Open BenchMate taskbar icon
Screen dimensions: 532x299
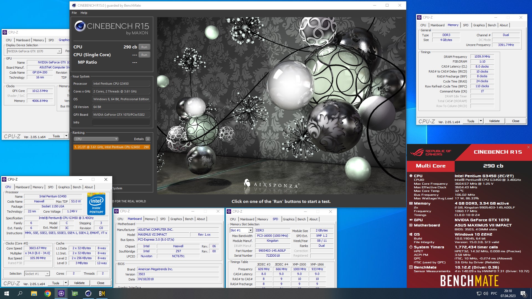102,293
